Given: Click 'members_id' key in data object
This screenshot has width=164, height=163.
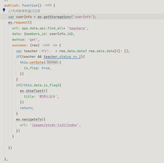Looking at the screenshot, I should point(36,34).
